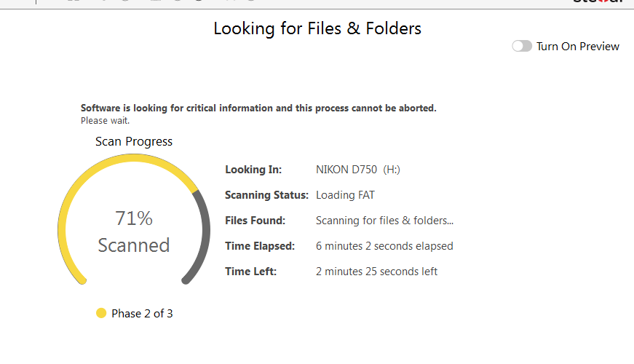This screenshot has width=634, height=364.
Task: Click the 71% Scanned readout in the ring
Action: [134, 232]
